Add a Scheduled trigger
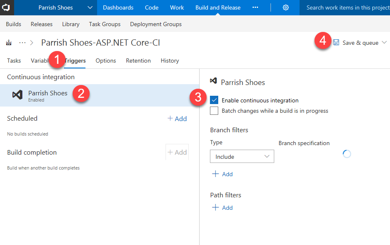390x245 pixels. 177,119
